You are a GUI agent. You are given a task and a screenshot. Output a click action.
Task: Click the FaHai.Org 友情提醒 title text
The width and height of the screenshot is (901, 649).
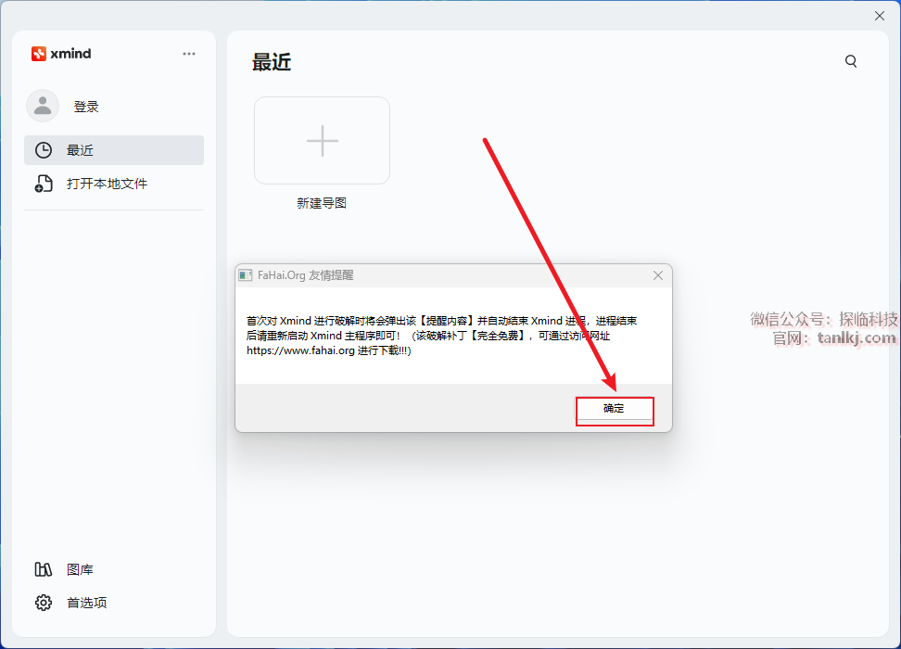[306, 275]
